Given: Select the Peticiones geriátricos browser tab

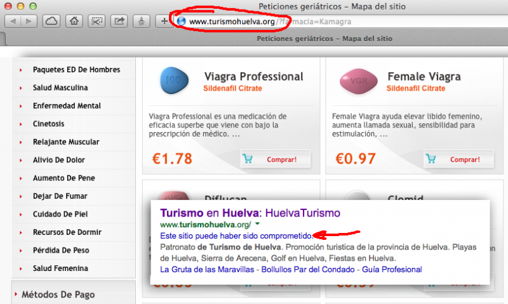Looking at the screenshot, I should coord(324,39).
